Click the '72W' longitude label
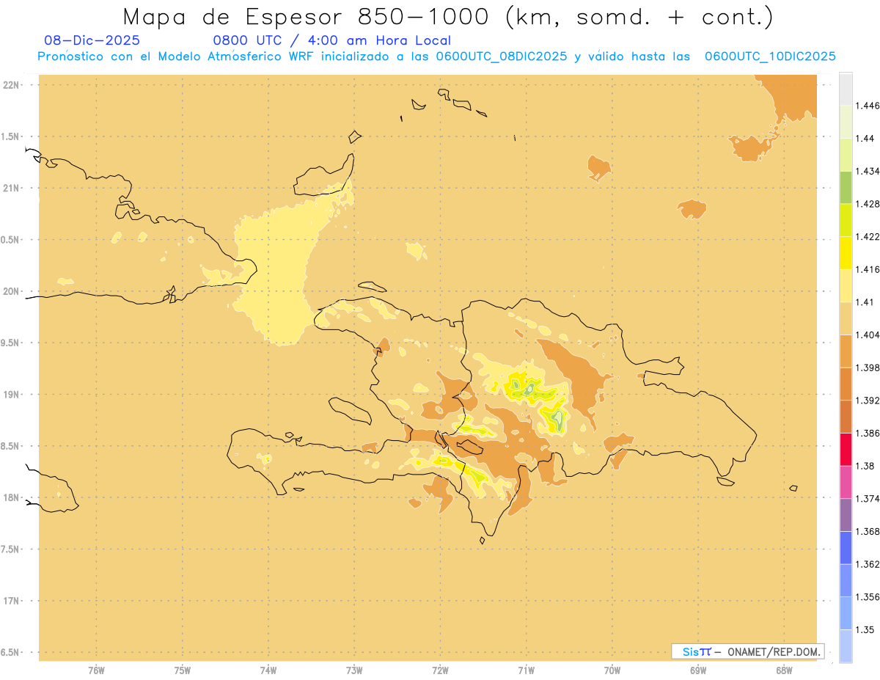This screenshot has height=680, width=880. click(x=441, y=670)
